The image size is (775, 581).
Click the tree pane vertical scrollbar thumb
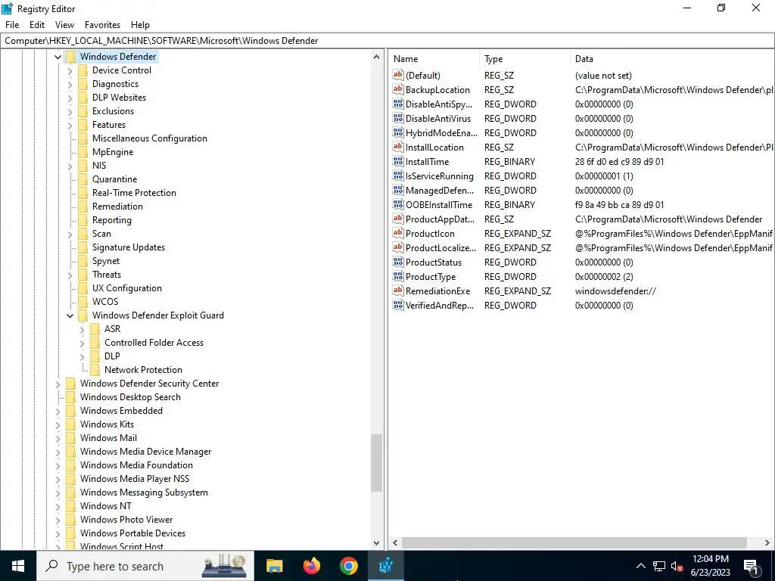[377, 463]
